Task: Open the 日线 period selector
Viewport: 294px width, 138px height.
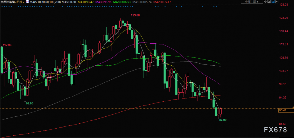Action: [19, 2]
